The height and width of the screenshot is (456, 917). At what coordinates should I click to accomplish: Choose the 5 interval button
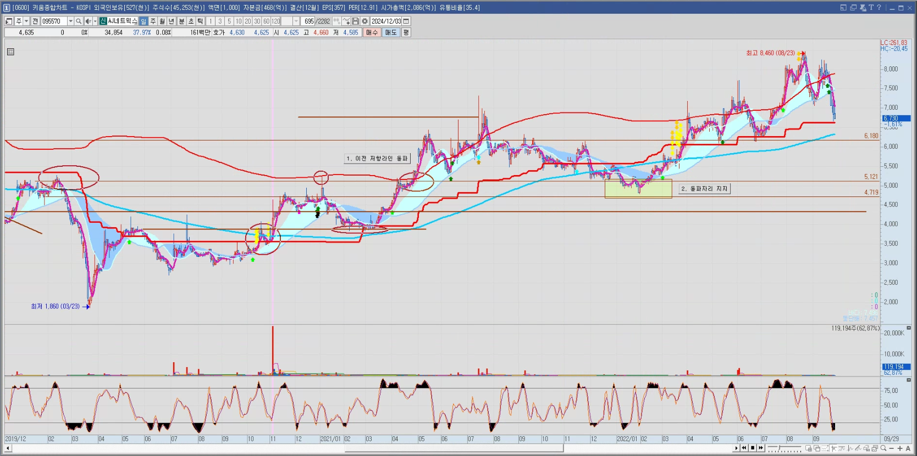pos(229,21)
